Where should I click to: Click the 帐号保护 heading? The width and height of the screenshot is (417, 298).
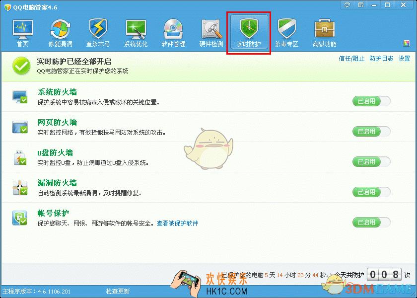pyautogui.click(x=53, y=214)
